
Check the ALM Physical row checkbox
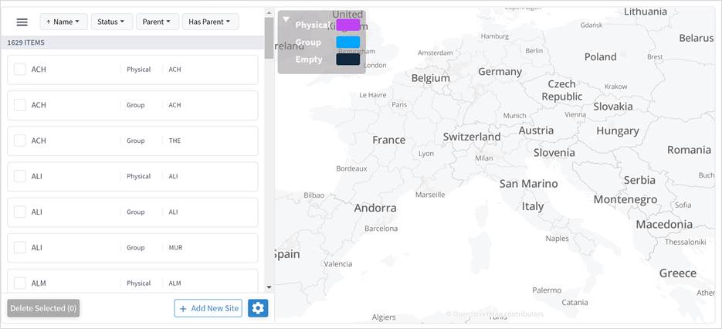click(20, 283)
